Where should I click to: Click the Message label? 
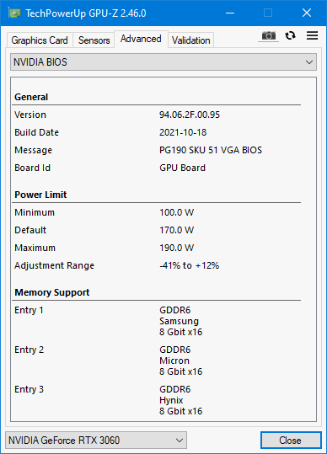34,150
